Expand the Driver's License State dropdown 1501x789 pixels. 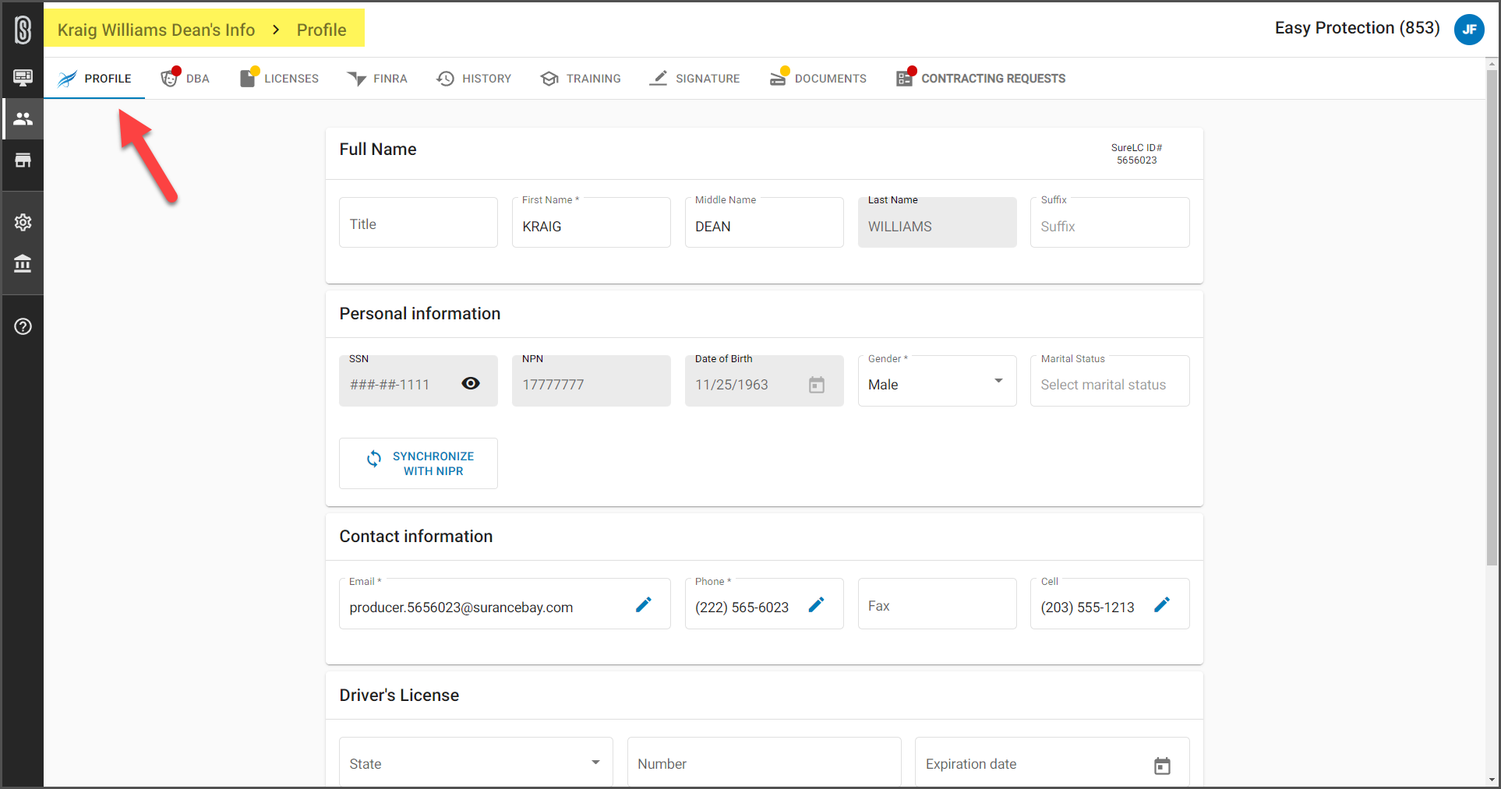[475, 763]
